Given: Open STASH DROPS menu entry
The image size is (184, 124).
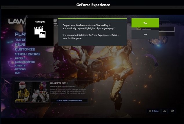Looking at the screenshot, I should click(27, 54).
